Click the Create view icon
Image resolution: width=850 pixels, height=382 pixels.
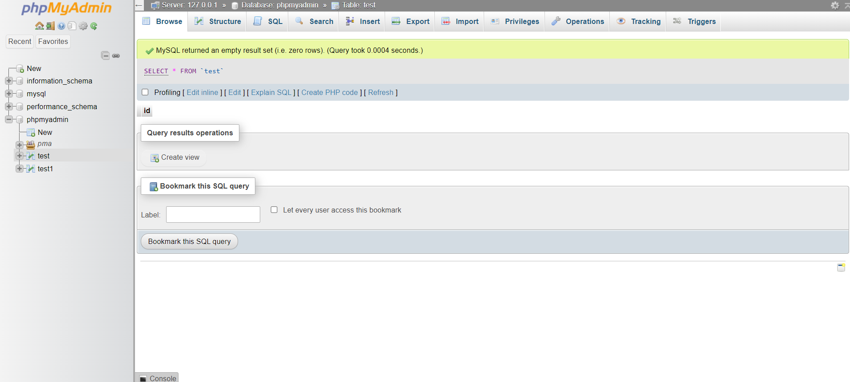click(155, 158)
